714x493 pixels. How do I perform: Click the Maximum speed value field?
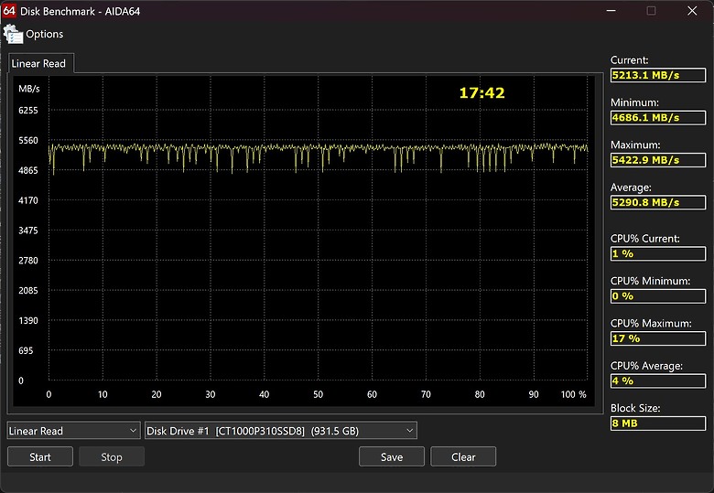(x=658, y=160)
